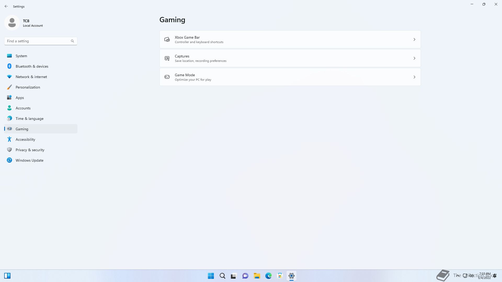Open Bluetooth & devices section
502x282 pixels.
coord(41,66)
